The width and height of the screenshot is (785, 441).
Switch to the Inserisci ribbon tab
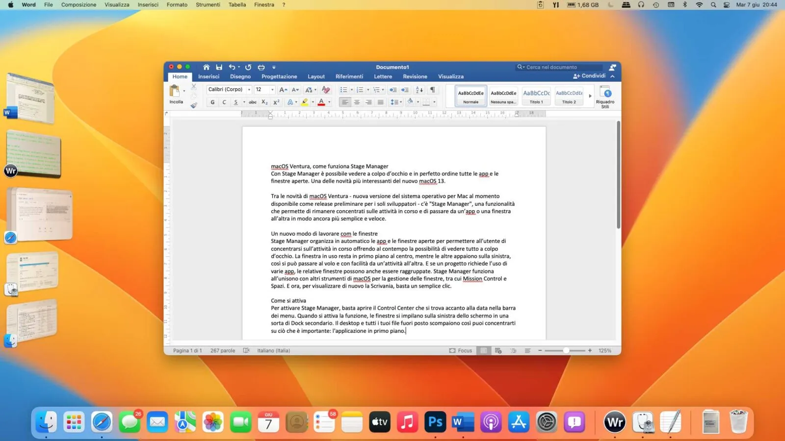[209, 76]
